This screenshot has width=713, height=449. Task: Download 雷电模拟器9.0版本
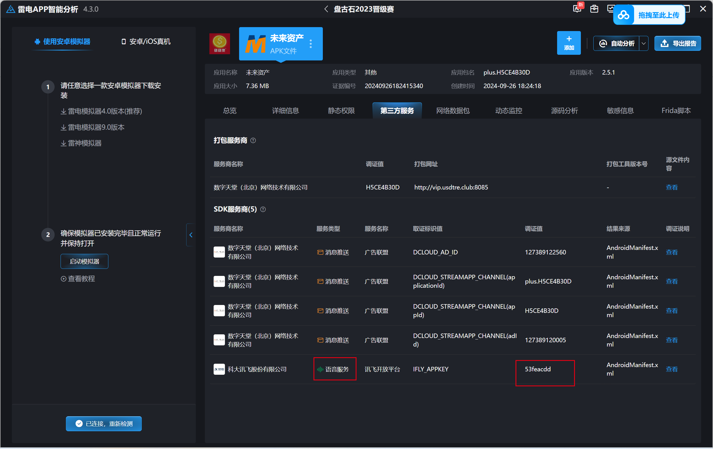click(93, 127)
